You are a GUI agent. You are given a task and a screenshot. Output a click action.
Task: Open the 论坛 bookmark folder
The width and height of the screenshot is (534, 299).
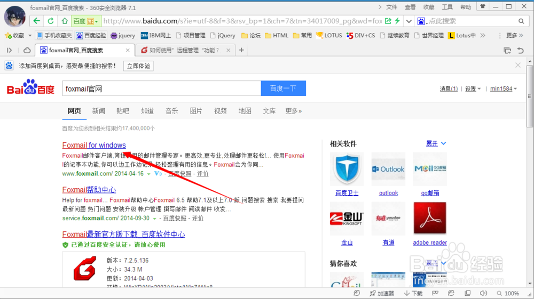(251, 35)
